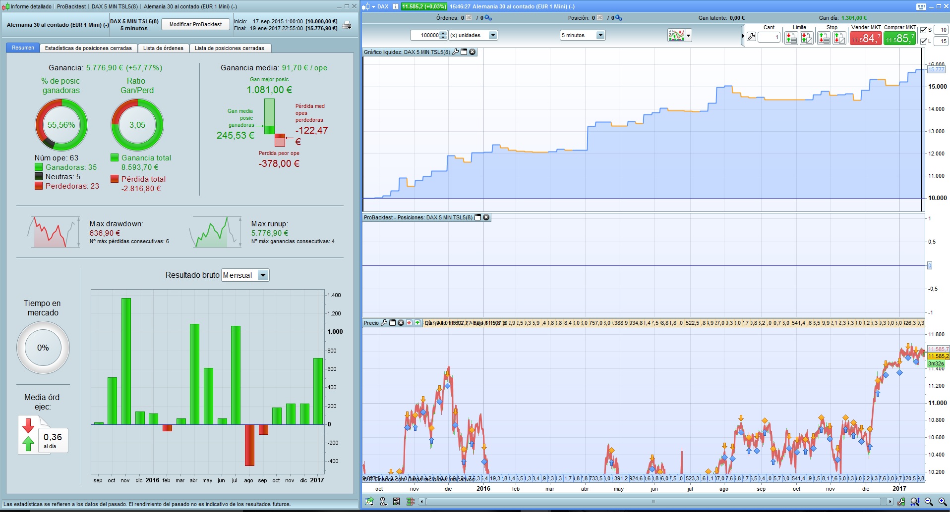Click Comprar MKT buy button

tap(900, 38)
